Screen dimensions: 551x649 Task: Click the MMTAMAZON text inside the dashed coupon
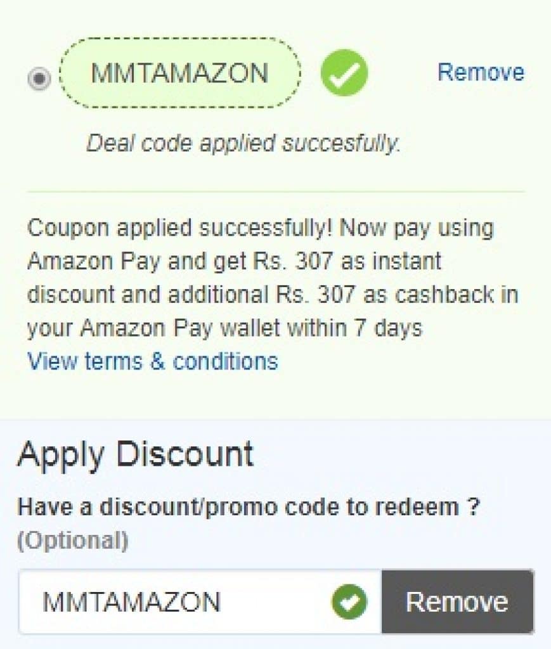(179, 74)
